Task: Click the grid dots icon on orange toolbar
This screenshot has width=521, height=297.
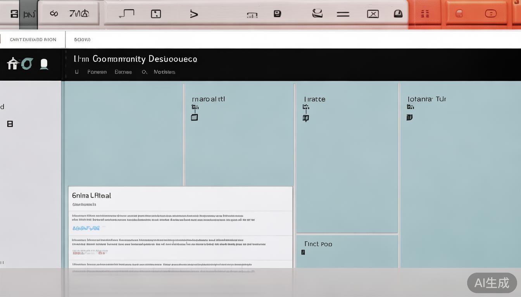Action: (425, 14)
